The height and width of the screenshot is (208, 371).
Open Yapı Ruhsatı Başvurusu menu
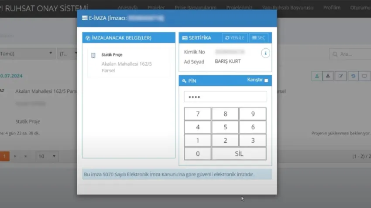point(287,8)
